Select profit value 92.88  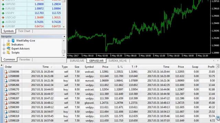click(x=212, y=90)
